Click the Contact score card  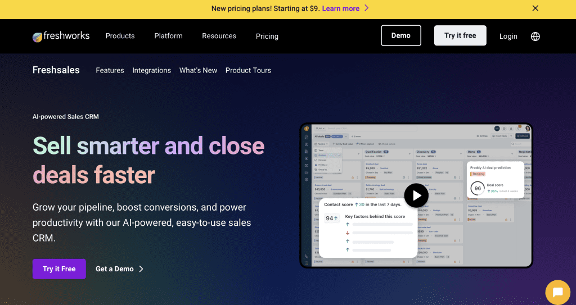[x=368, y=227]
